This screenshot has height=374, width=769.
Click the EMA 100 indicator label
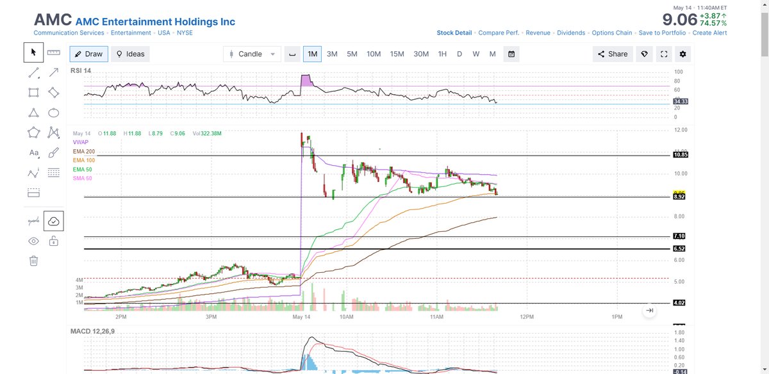coord(83,160)
